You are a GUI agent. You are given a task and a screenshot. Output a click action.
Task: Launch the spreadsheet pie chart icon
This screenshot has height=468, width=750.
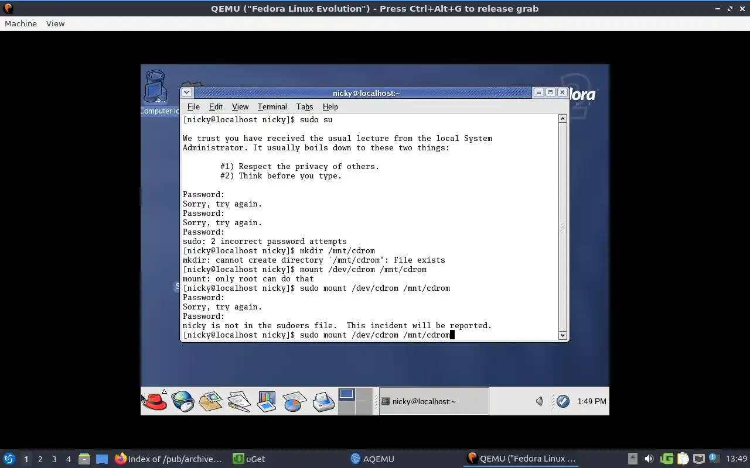pyautogui.click(x=295, y=401)
